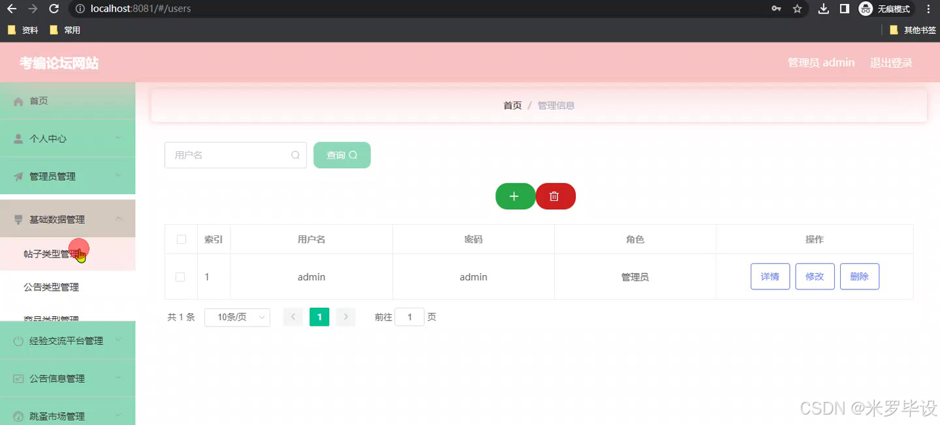This screenshot has height=425, width=940.
Task: Select 帖子类型管理 in the sidebar
Action: [68, 254]
